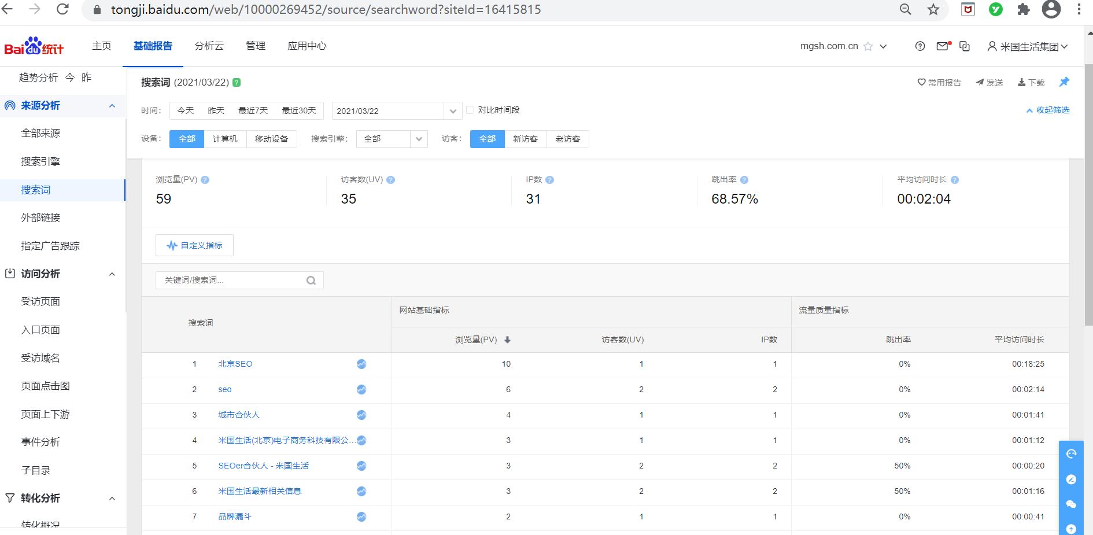This screenshot has width=1093, height=535.
Task: Enable the 对比时间段 checkbox
Action: coord(470,110)
